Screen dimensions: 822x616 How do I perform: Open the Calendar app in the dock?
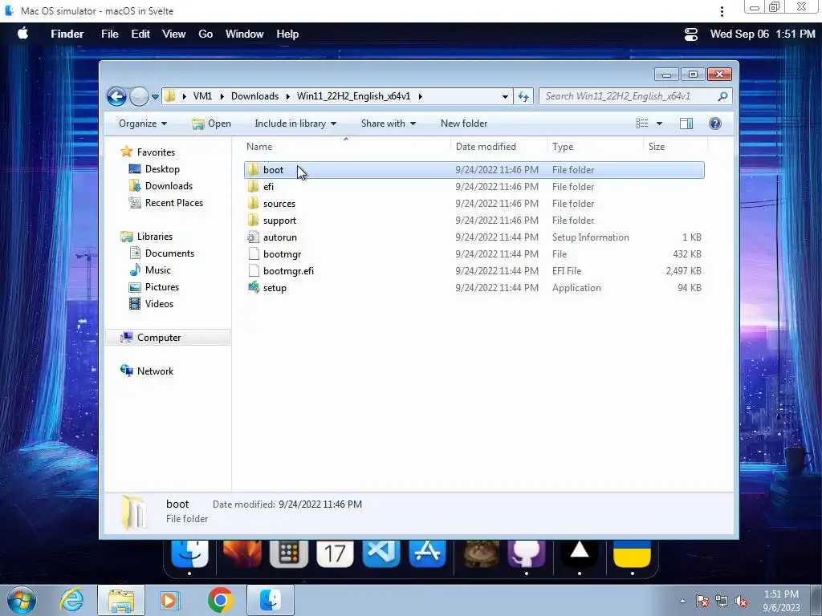coord(335,553)
